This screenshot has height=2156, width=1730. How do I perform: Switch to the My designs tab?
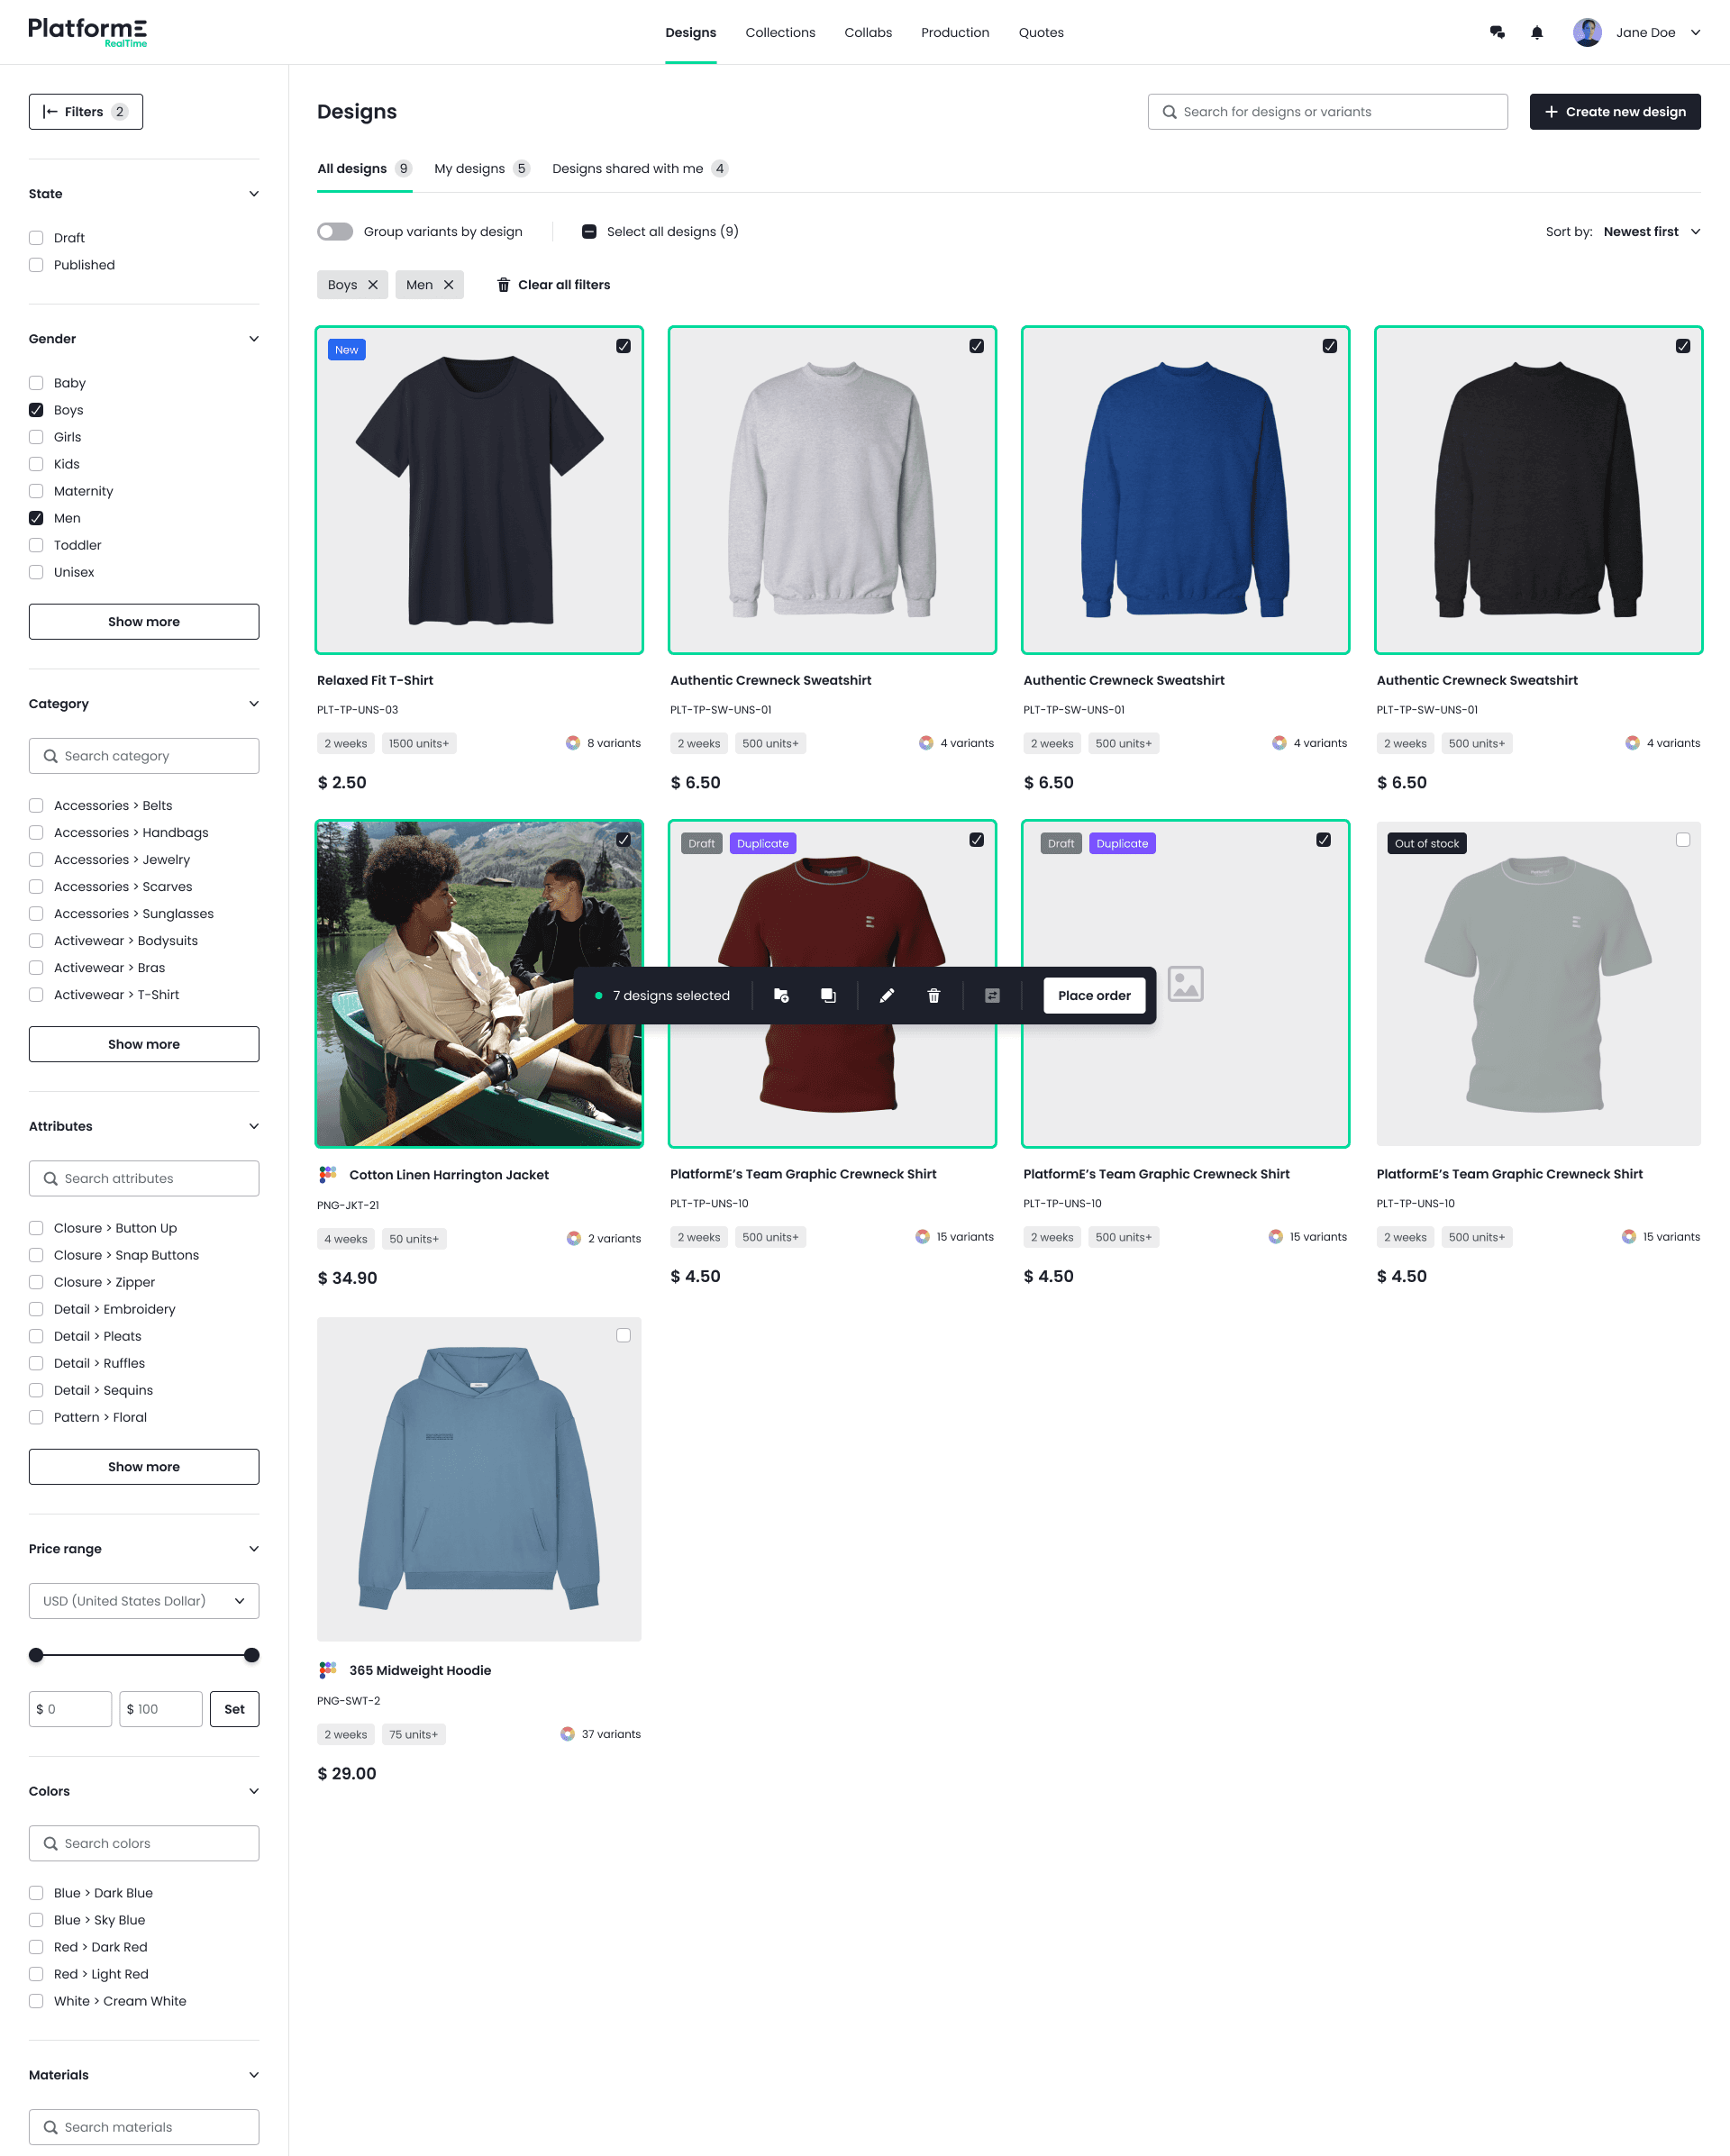coord(469,169)
